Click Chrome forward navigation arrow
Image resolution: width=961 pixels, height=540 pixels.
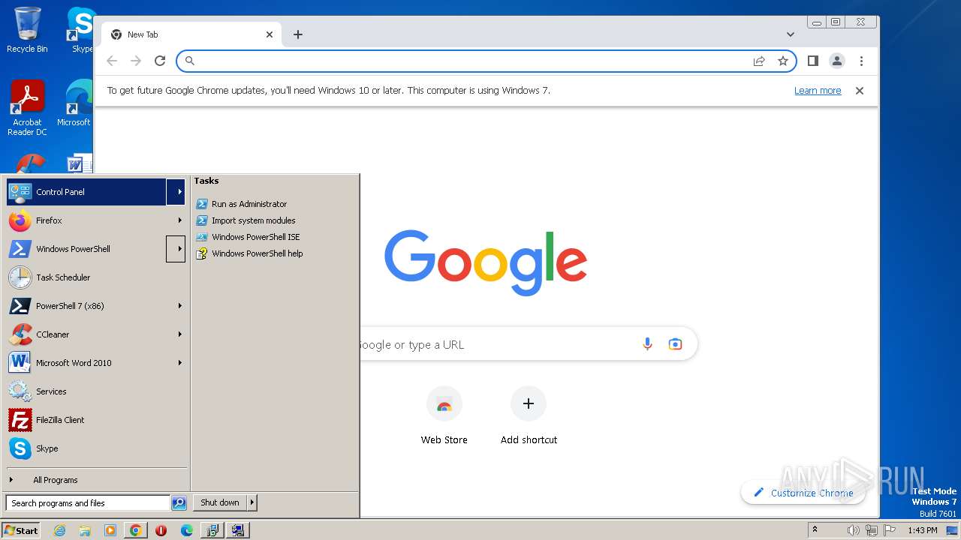136,61
